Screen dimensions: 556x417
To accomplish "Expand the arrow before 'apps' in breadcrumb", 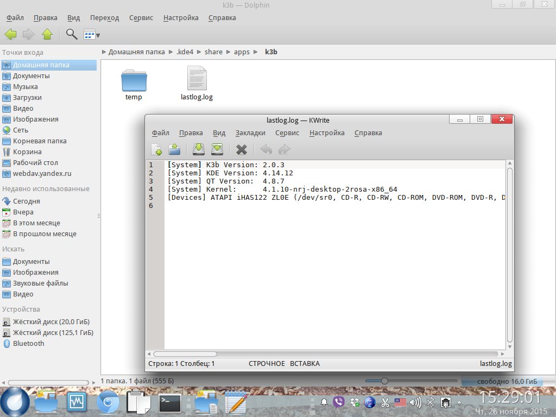I will pyautogui.click(x=229, y=52).
